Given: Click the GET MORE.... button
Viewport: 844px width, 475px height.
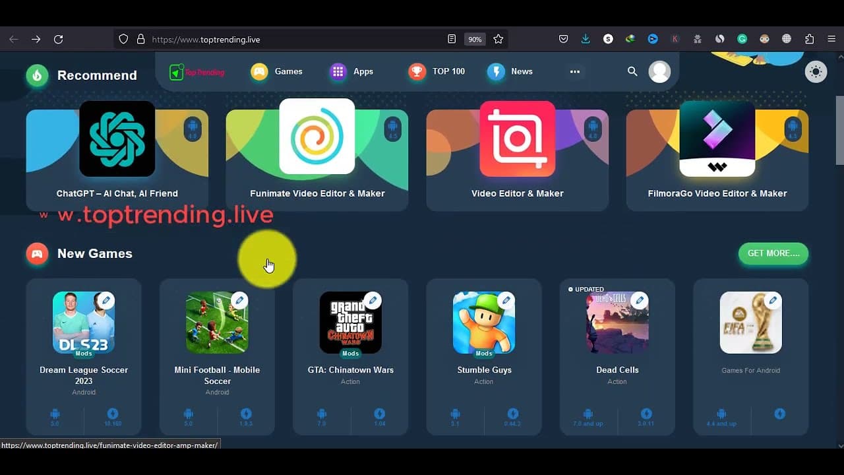Looking at the screenshot, I should coord(773,253).
